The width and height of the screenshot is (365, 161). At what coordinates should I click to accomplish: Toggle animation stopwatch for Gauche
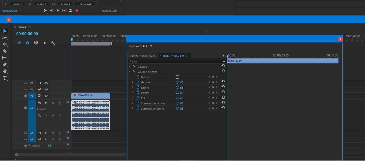click(x=138, y=82)
